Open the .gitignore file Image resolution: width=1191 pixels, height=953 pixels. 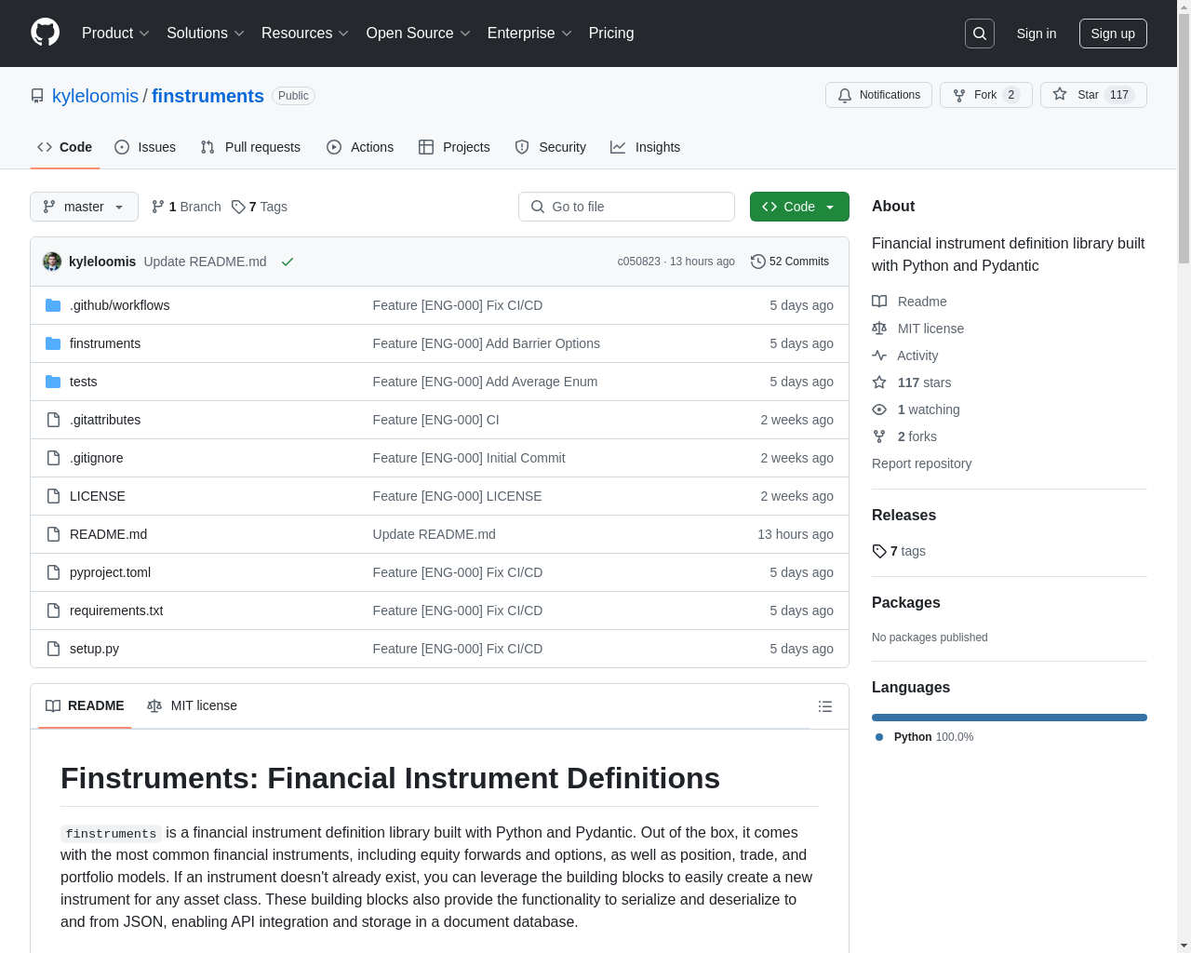(x=97, y=458)
